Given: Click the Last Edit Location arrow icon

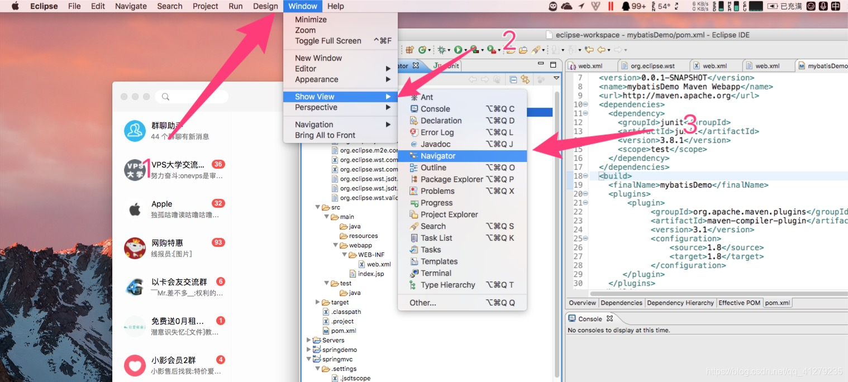Looking at the screenshot, I should tap(589, 50).
